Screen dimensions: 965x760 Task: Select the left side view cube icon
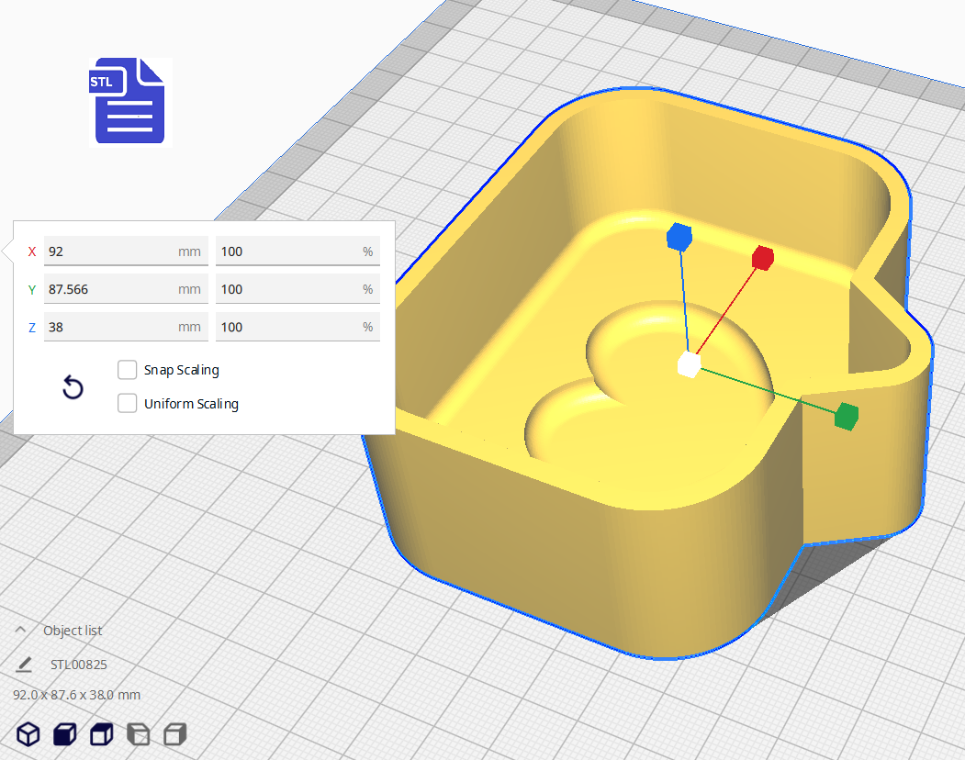point(138,734)
